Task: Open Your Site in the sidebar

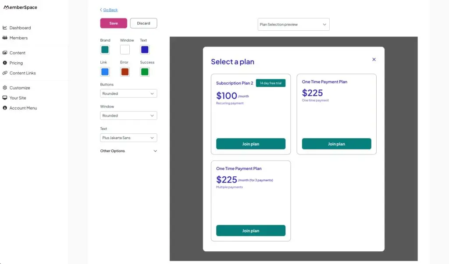Action: [4, 98]
